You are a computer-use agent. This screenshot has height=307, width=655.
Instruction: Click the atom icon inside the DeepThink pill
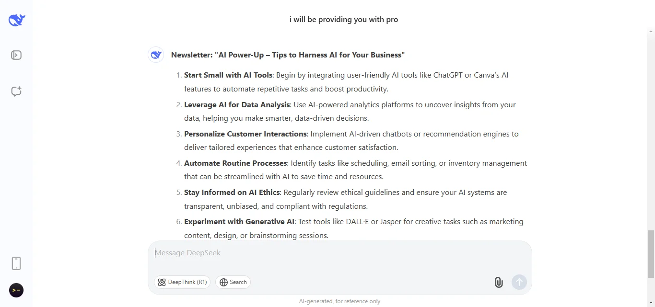pyautogui.click(x=162, y=282)
